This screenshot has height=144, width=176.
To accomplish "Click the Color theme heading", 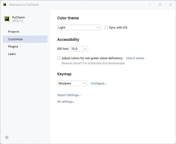I will [68, 18].
